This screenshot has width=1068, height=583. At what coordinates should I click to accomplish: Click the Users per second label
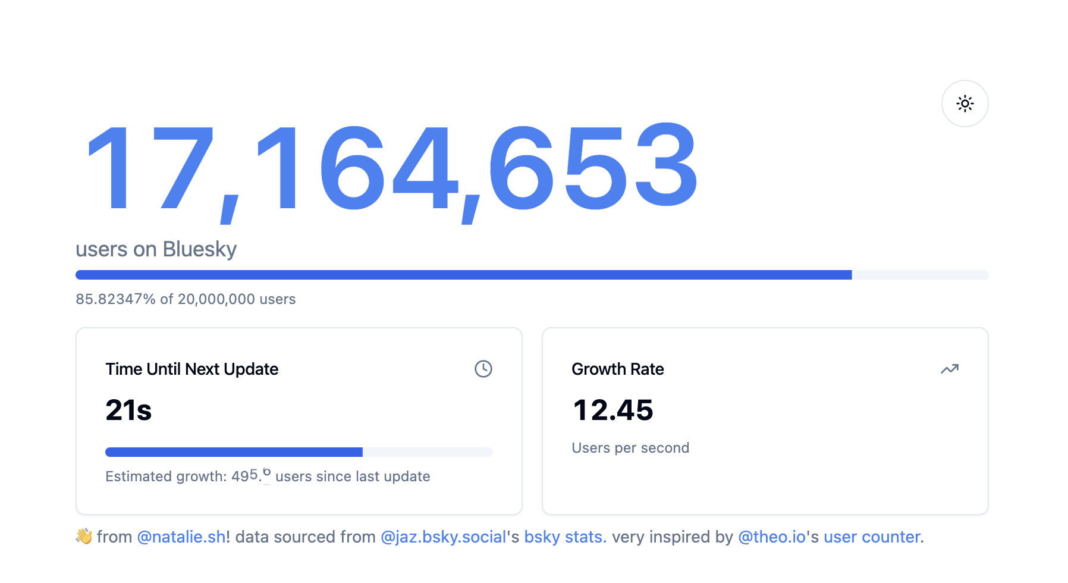630,448
